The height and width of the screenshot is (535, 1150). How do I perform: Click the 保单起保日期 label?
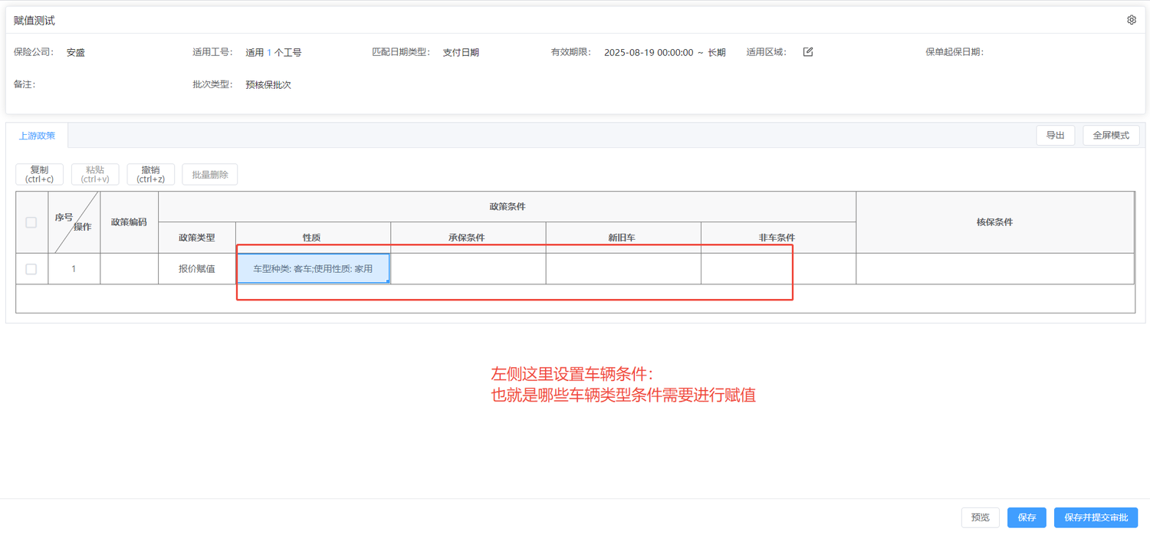coord(954,53)
